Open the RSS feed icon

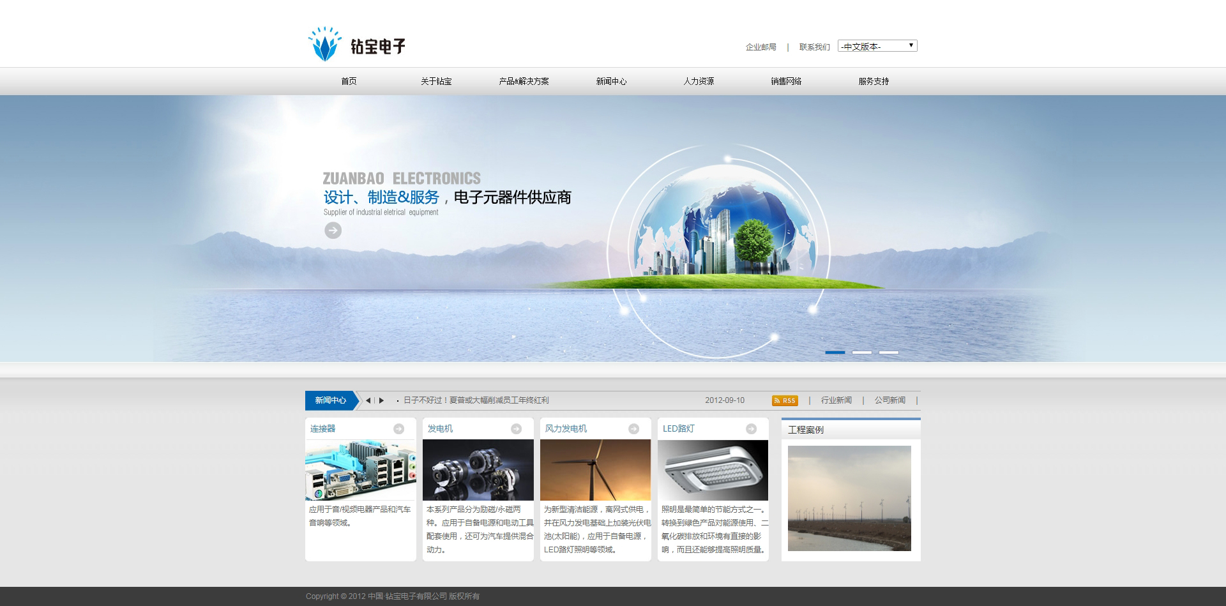click(785, 400)
